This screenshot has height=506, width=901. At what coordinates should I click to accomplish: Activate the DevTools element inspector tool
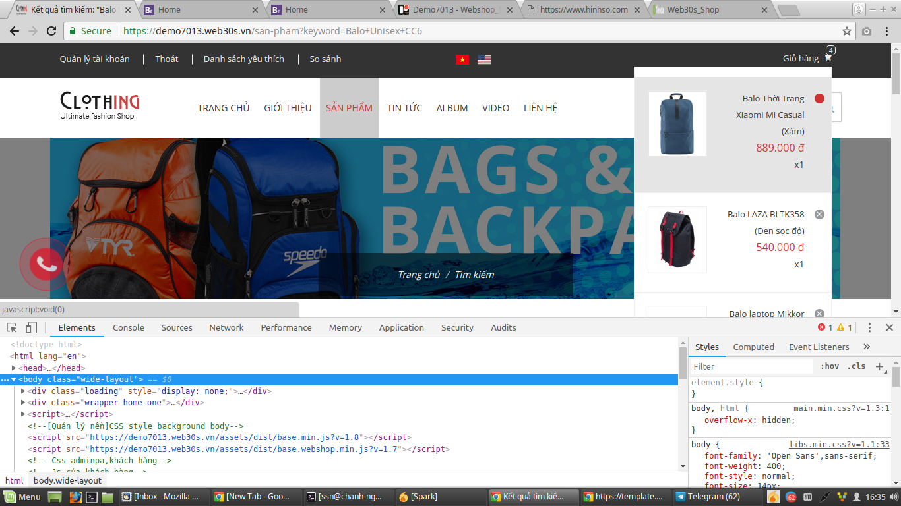point(12,327)
